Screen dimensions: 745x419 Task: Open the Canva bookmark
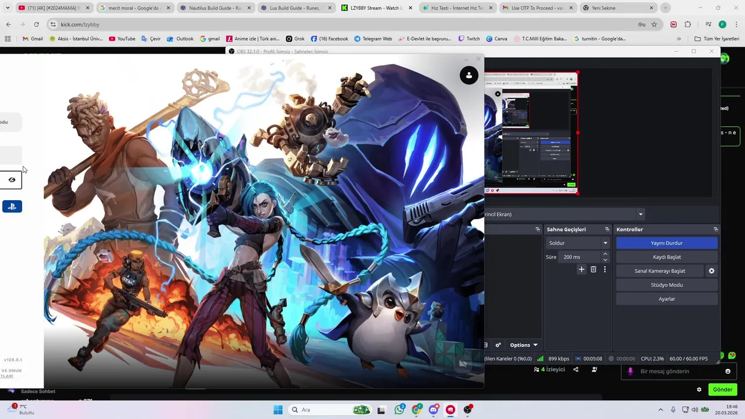[x=496, y=39]
